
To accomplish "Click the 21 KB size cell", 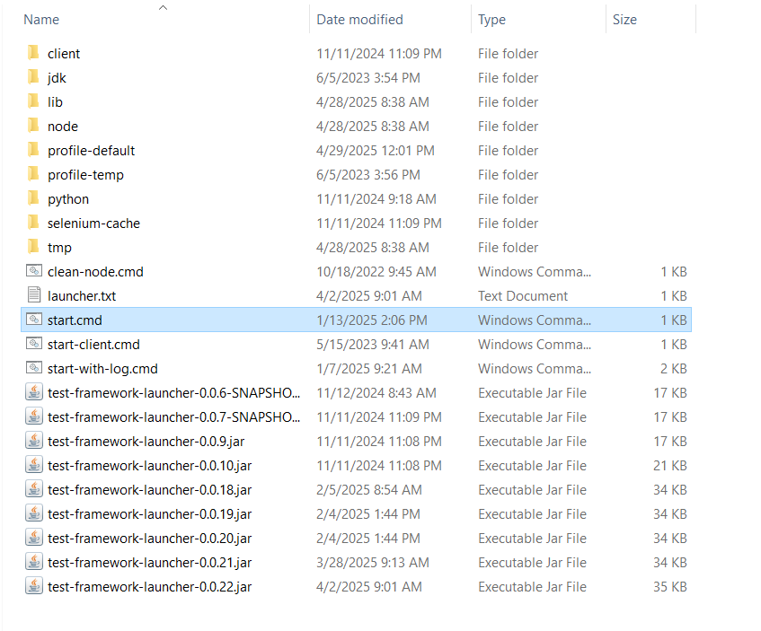I will click(x=669, y=466).
